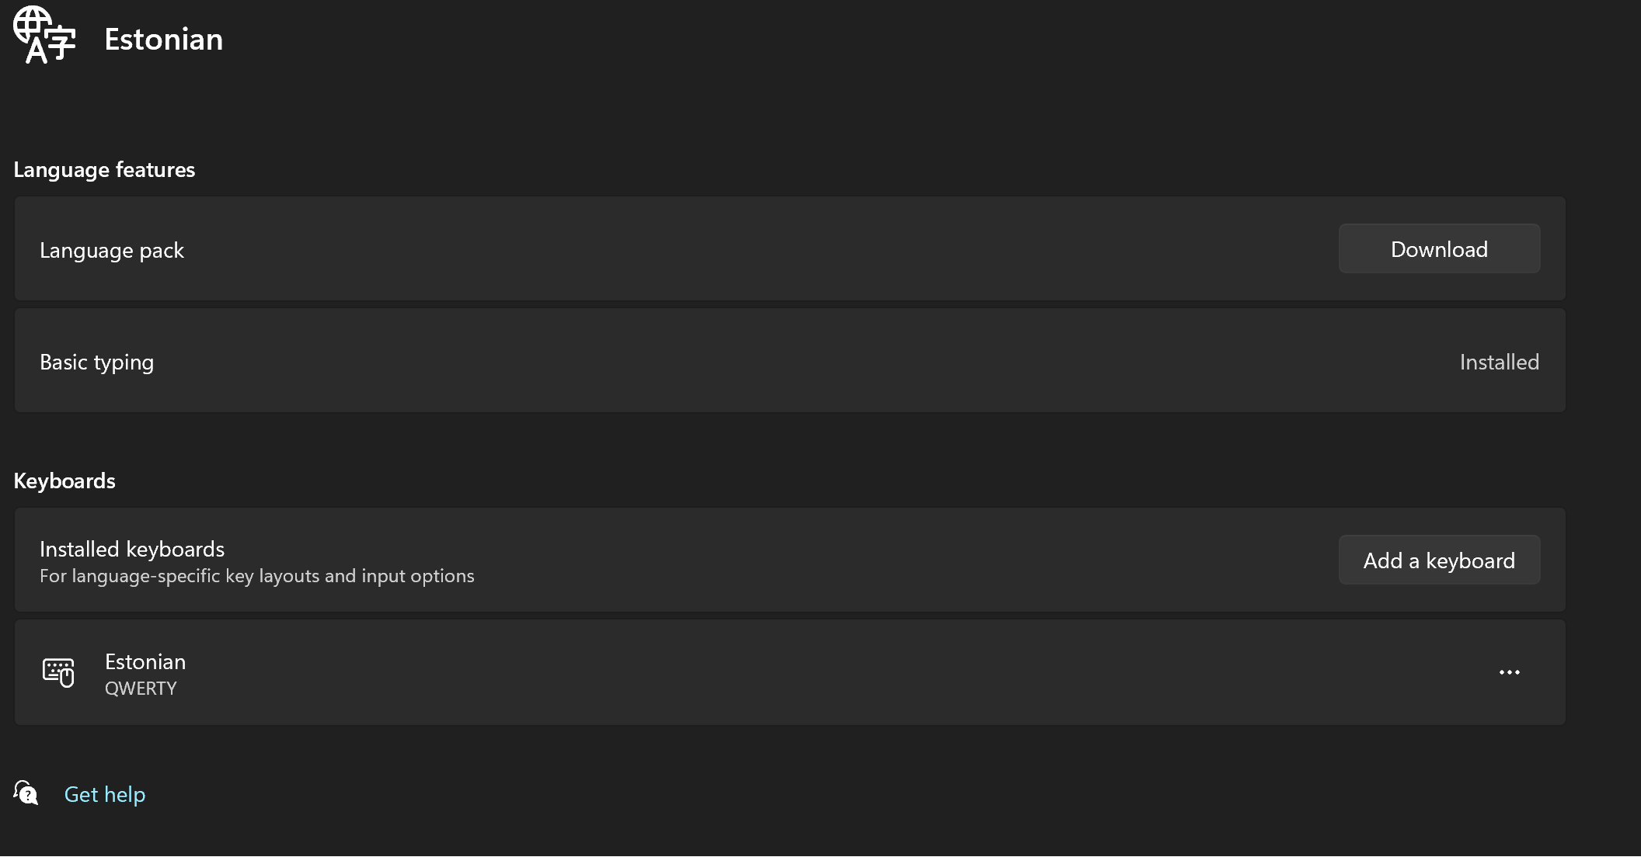Add a keyboard to Estonian
Image resolution: width=1641 pixels, height=857 pixels.
(x=1439, y=560)
